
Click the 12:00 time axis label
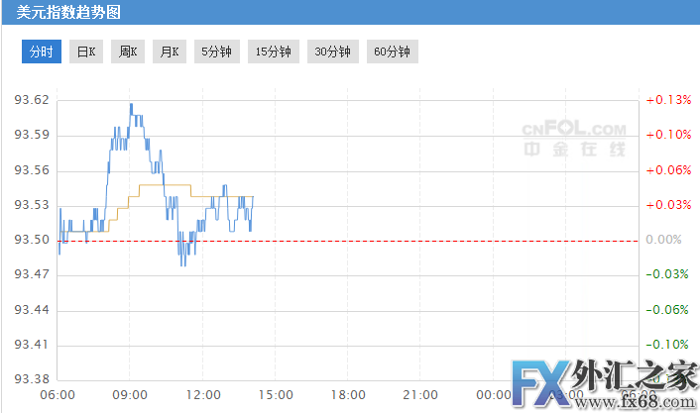click(x=203, y=395)
